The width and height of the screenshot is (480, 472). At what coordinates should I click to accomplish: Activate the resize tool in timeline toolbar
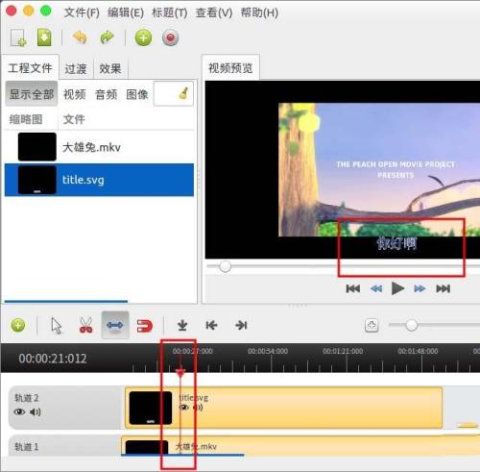[x=115, y=325]
